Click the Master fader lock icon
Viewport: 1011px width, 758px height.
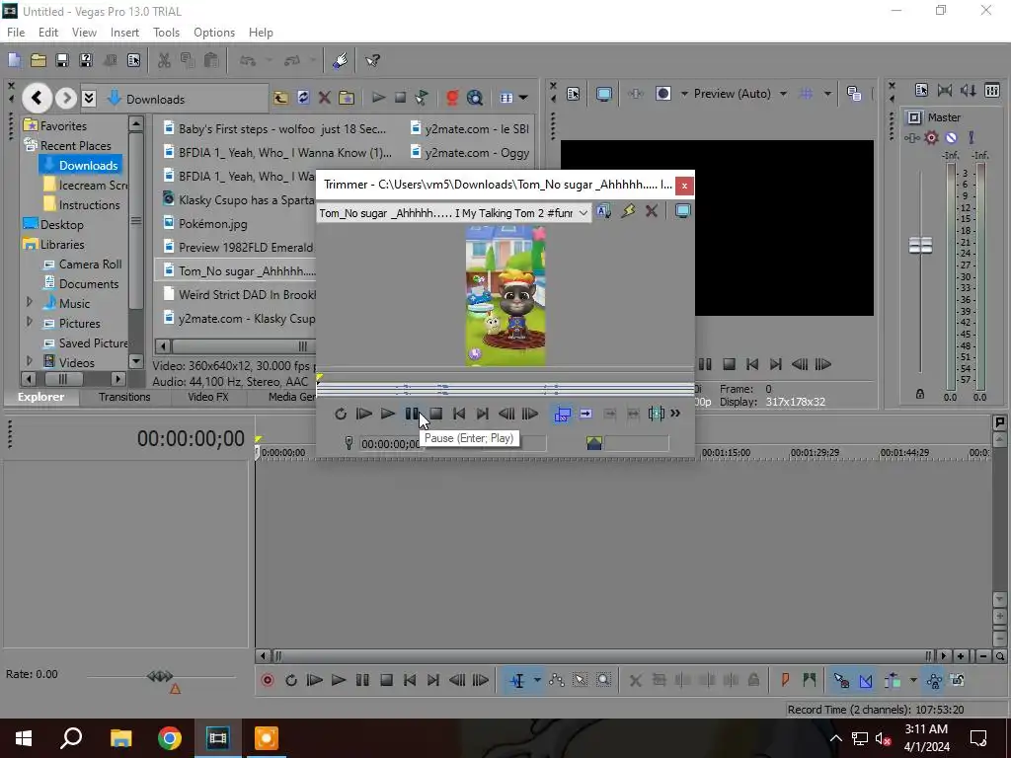[920, 394]
